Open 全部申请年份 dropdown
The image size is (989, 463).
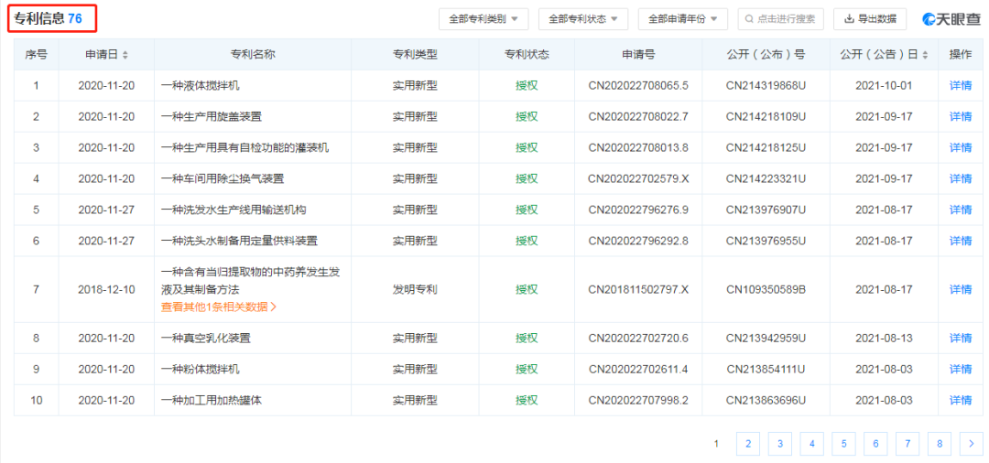683,19
